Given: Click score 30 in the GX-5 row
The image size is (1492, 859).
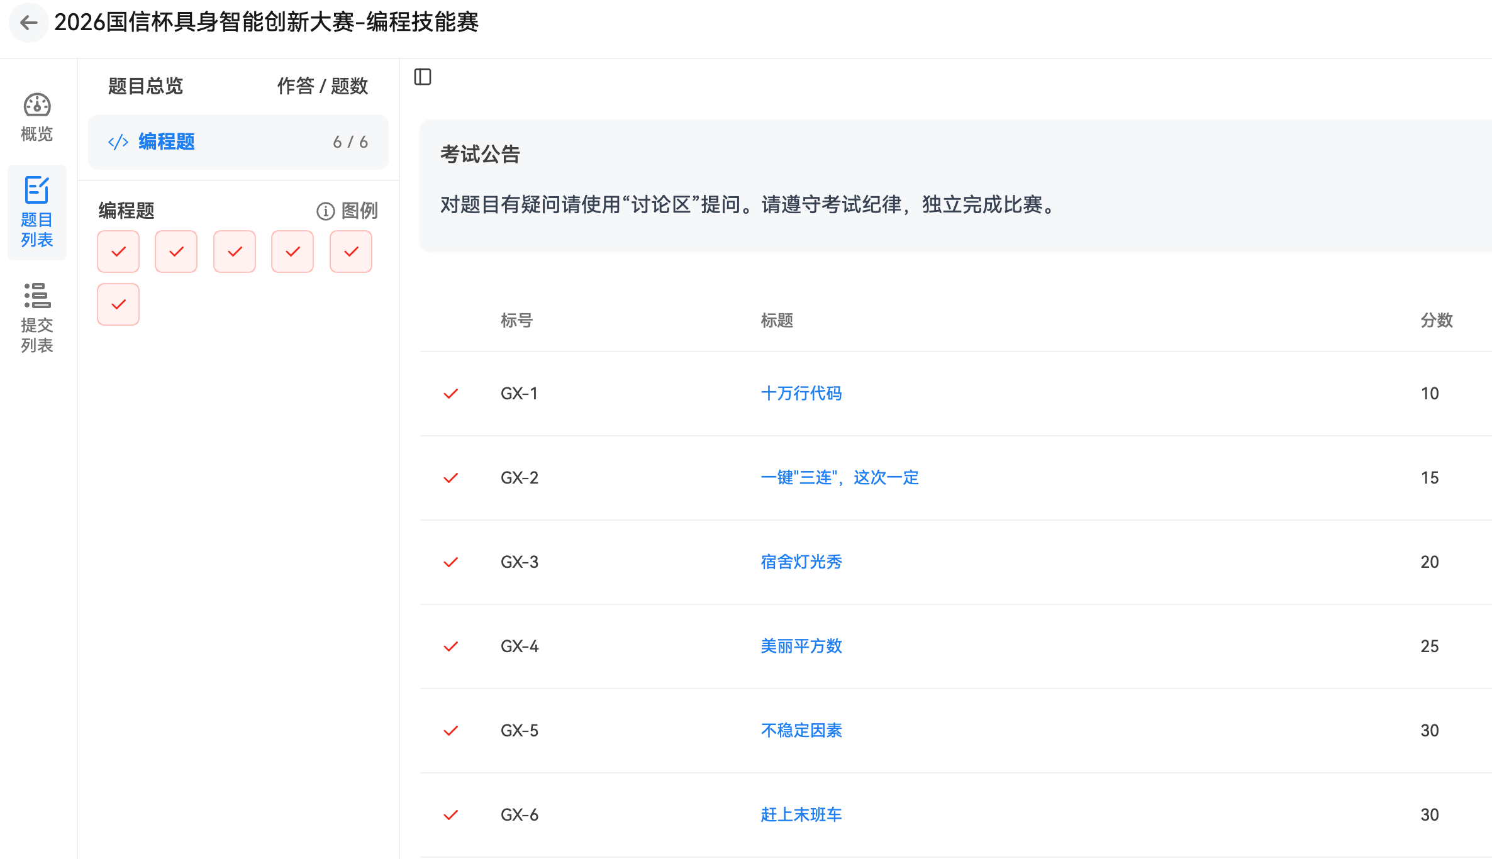Looking at the screenshot, I should pos(1430,731).
